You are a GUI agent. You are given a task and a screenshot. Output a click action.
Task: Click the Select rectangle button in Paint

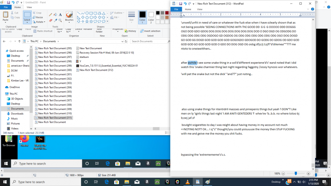tap(27, 15)
